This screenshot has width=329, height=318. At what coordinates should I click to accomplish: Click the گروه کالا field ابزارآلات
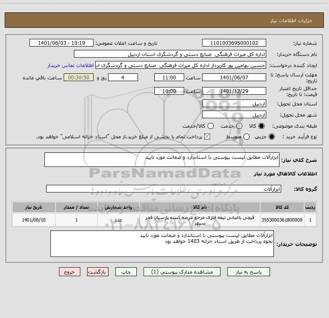click(x=164, y=189)
